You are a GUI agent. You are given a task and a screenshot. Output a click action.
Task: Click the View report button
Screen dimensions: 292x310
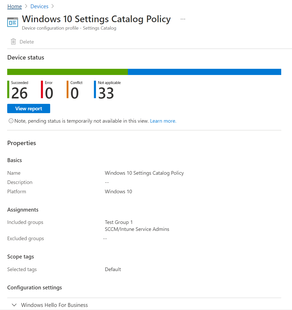click(x=29, y=108)
